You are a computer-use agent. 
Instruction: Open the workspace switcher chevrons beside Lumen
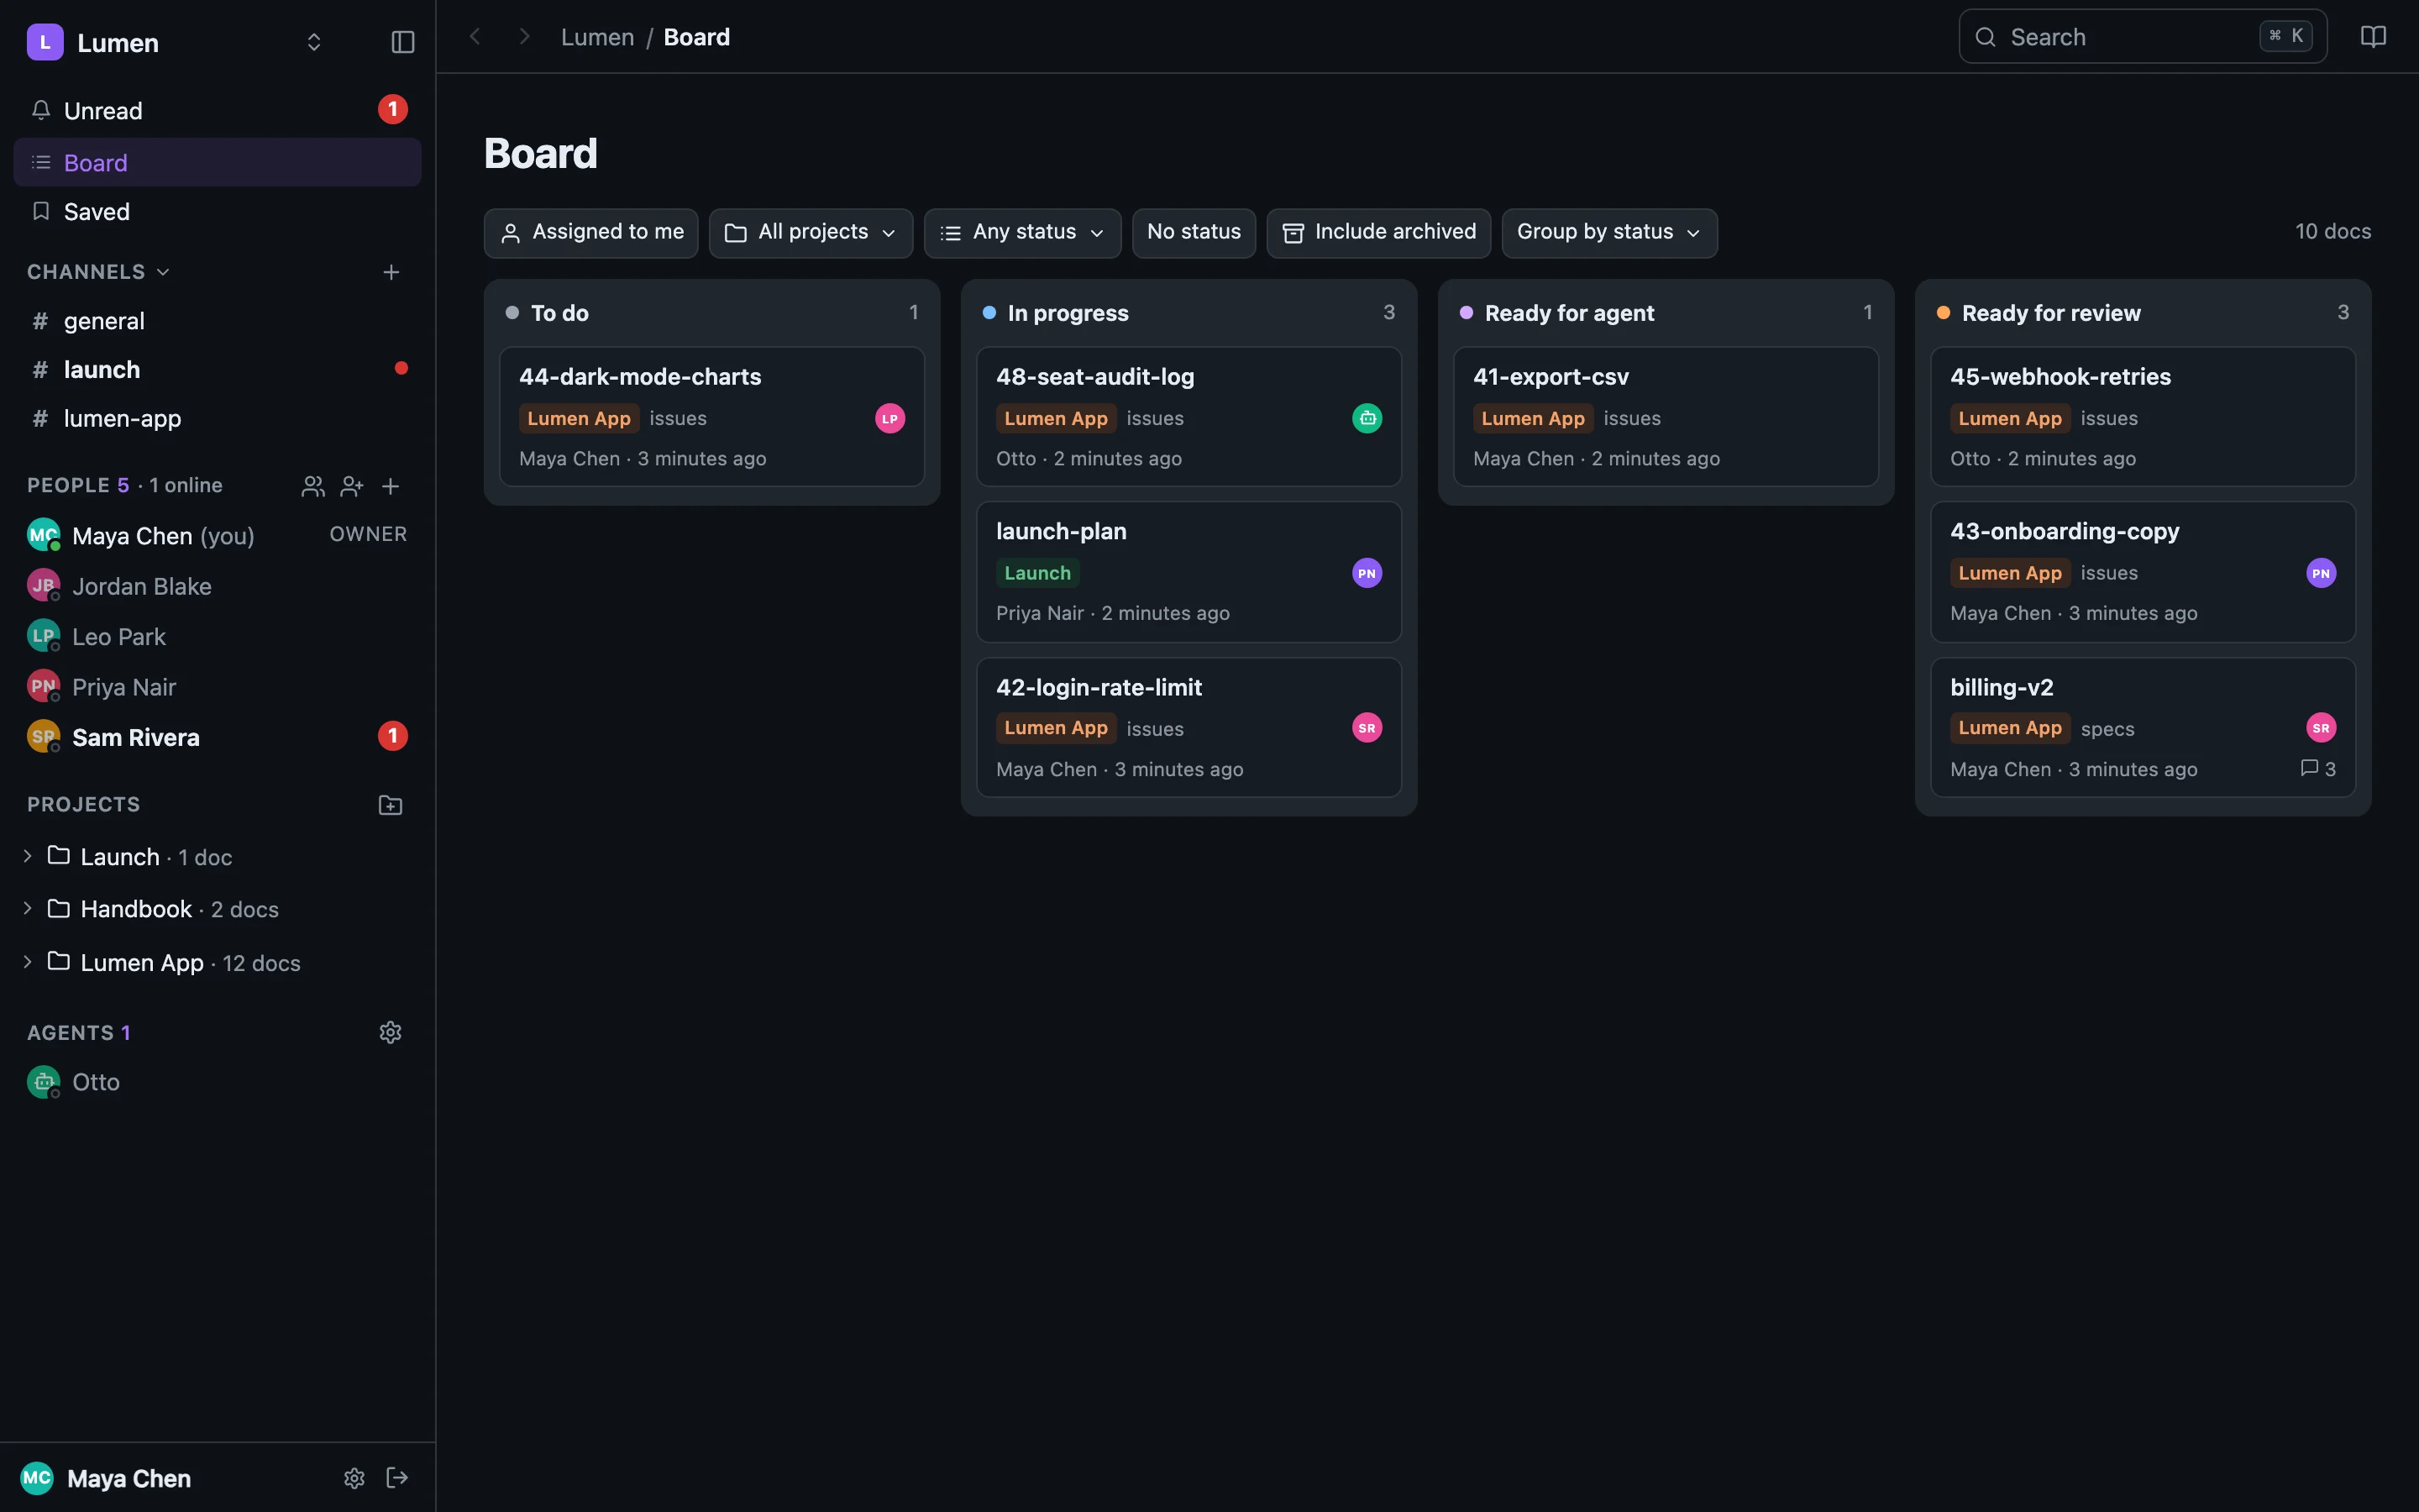click(314, 42)
